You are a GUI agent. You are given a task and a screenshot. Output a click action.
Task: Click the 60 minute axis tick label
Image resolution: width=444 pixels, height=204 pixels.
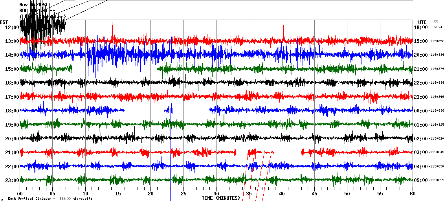coord(413,193)
